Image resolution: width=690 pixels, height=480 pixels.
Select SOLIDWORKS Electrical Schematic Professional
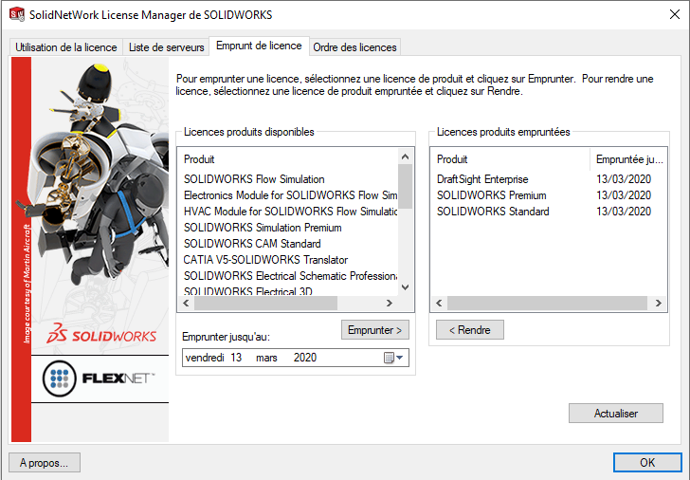click(x=290, y=276)
